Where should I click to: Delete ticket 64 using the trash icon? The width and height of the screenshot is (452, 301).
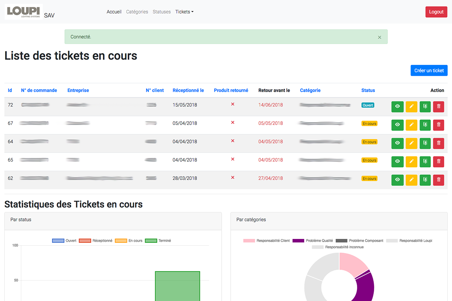pos(439,143)
